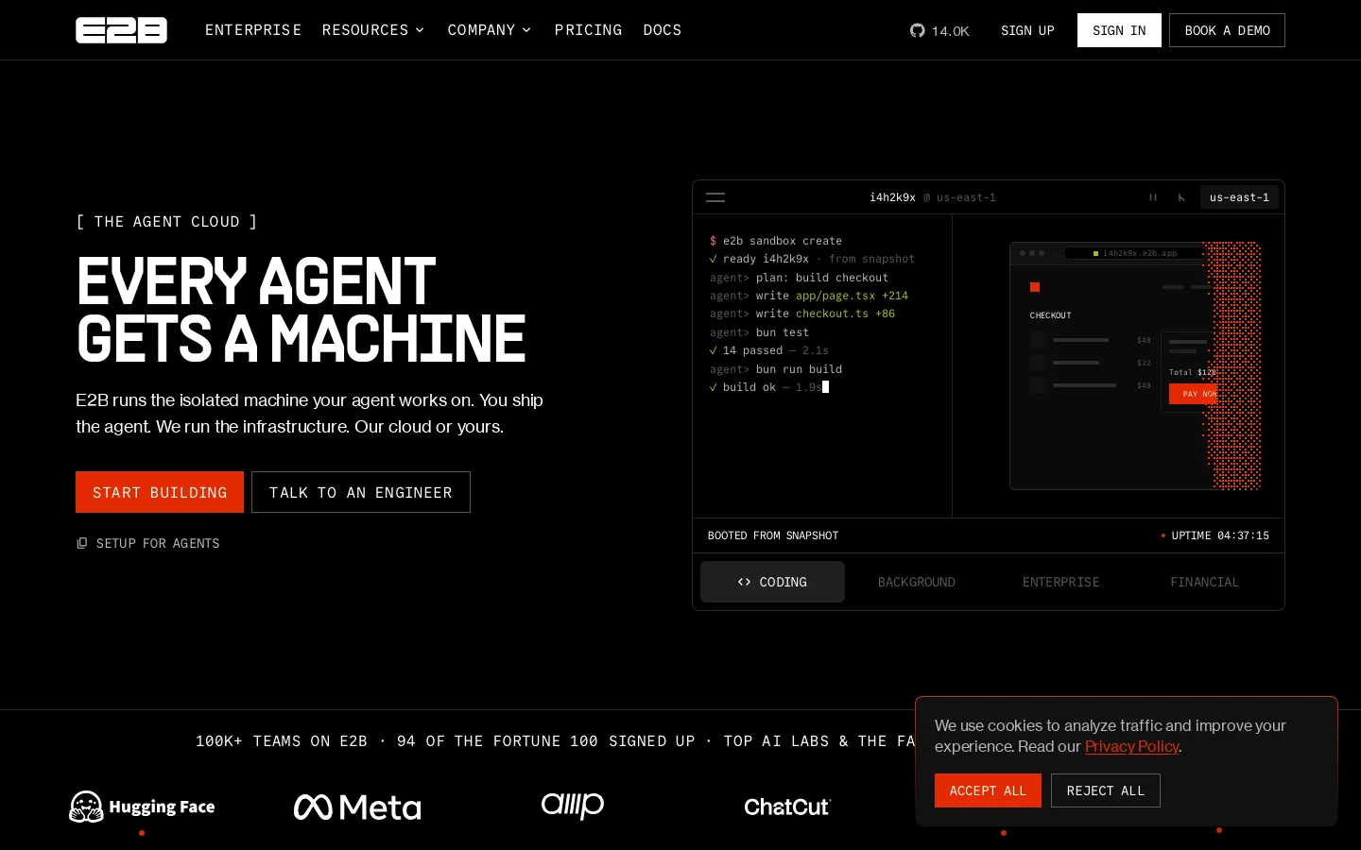Click the Start Building button
Image resolution: width=1361 pixels, height=850 pixels.
pyautogui.click(x=160, y=492)
